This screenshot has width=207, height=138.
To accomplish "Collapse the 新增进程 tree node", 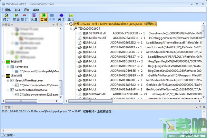I will pos(3,62).
